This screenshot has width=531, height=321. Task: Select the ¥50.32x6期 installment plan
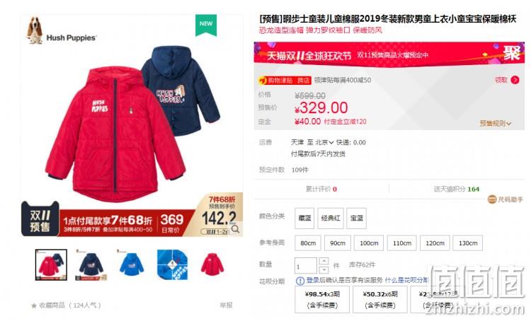pos(380,299)
